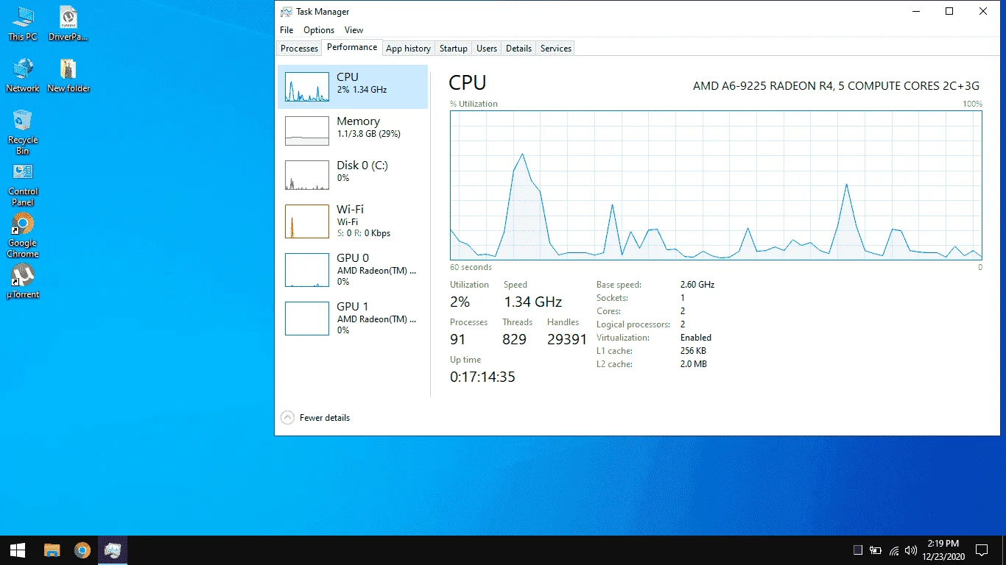
Task: Click the Fewer details label
Action: click(325, 418)
